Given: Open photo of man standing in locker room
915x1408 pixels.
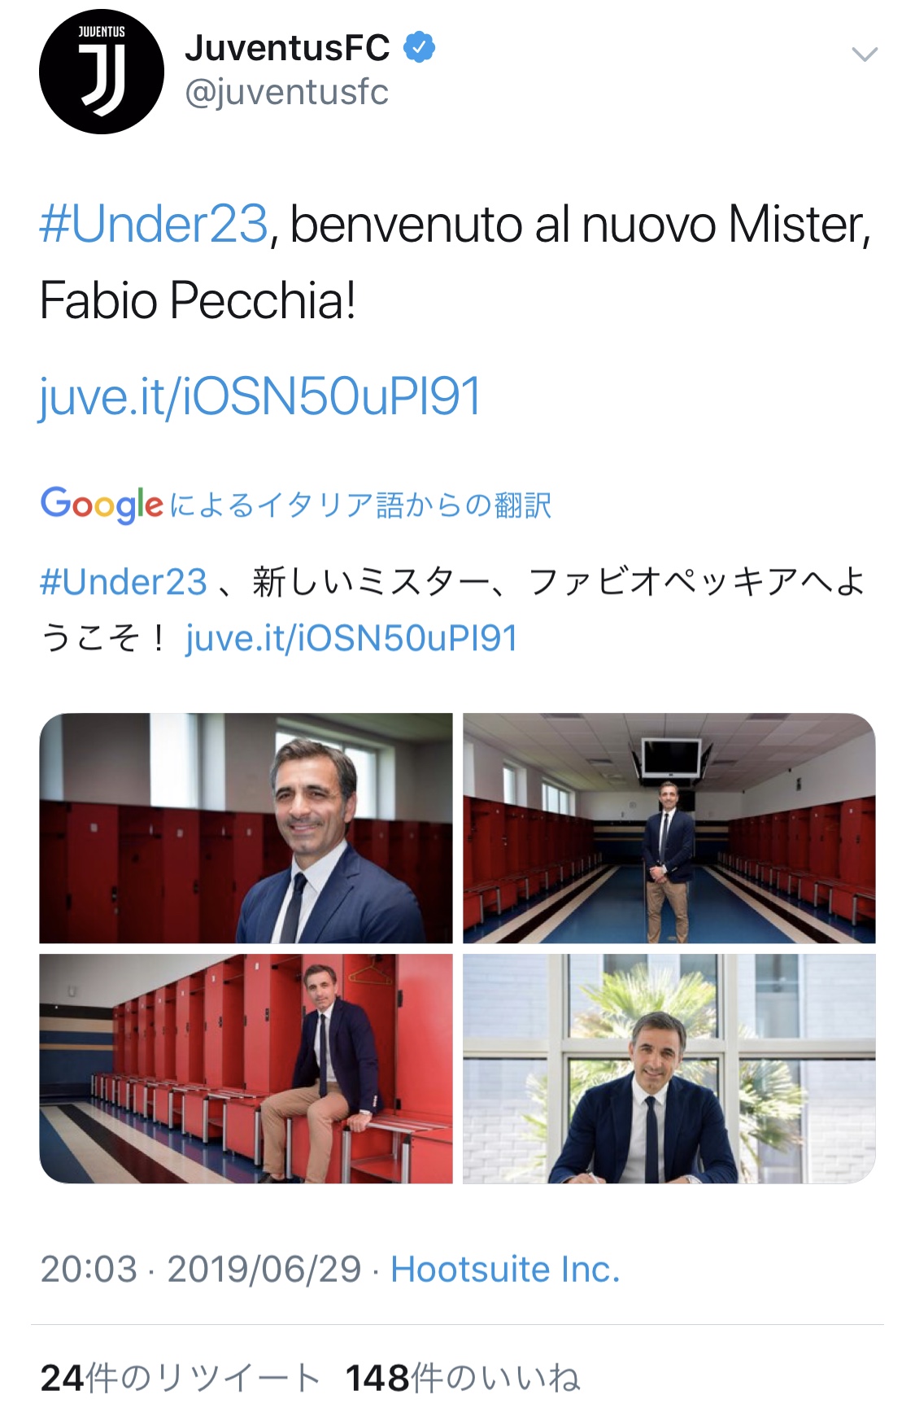Looking at the screenshot, I should point(669,828).
